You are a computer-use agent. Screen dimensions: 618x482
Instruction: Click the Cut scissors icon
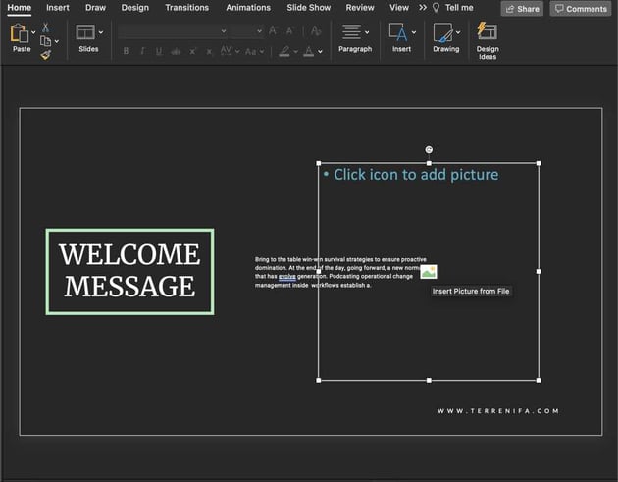point(45,27)
